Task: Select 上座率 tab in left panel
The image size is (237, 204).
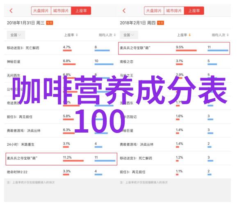Action: [81, 11]
